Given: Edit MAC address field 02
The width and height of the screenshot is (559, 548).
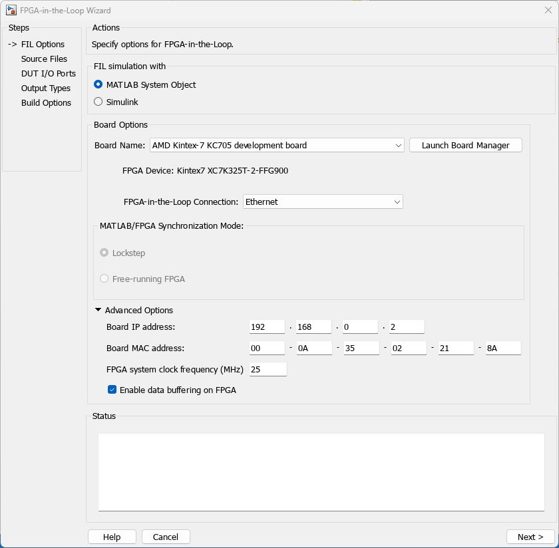Looking at the screenshot, I should pyautogui.click(x=409, y=348).
